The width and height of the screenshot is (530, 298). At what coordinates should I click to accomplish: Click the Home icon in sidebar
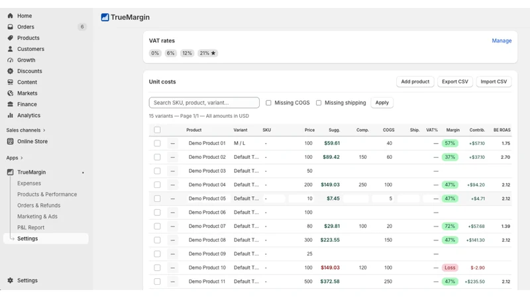pos(10,15)
